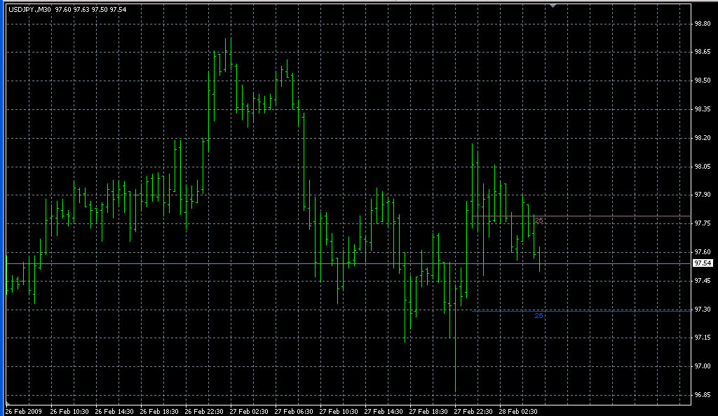The height and width of the screenshot is (416, 718).
Task: Click the chart shift triangle marker at top
Action: [553, 6]
